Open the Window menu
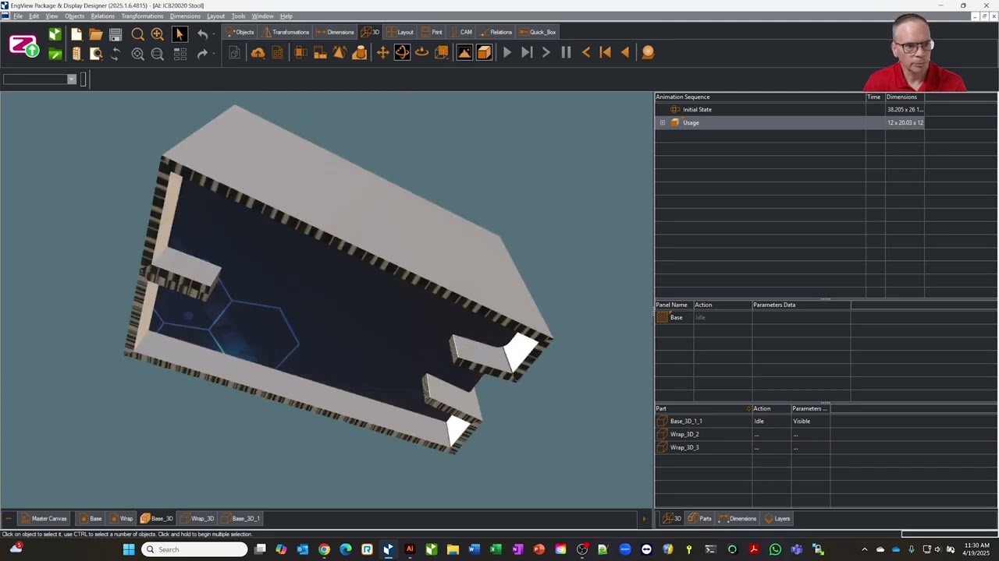Viewport: 999px width, 561px height. [x=262, y=16]
